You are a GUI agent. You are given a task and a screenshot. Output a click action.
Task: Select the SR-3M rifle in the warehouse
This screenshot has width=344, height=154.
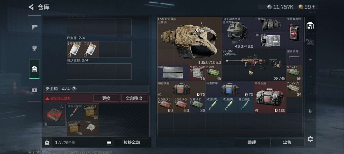point(254,65)
